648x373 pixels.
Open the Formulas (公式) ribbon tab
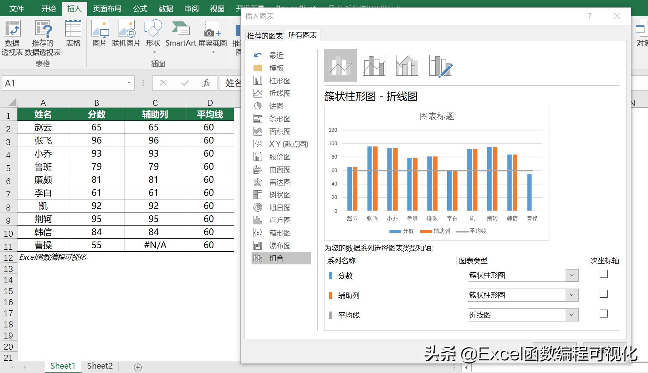pyautogui.click(x=140, y=8)
